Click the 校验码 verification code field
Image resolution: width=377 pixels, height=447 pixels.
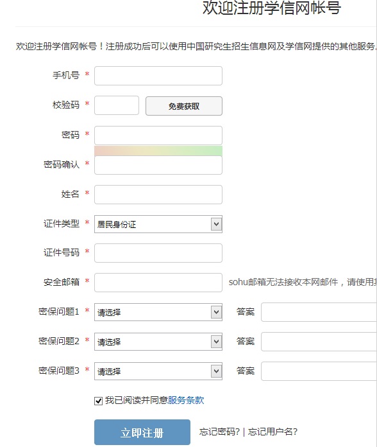[x=117, y=105]
